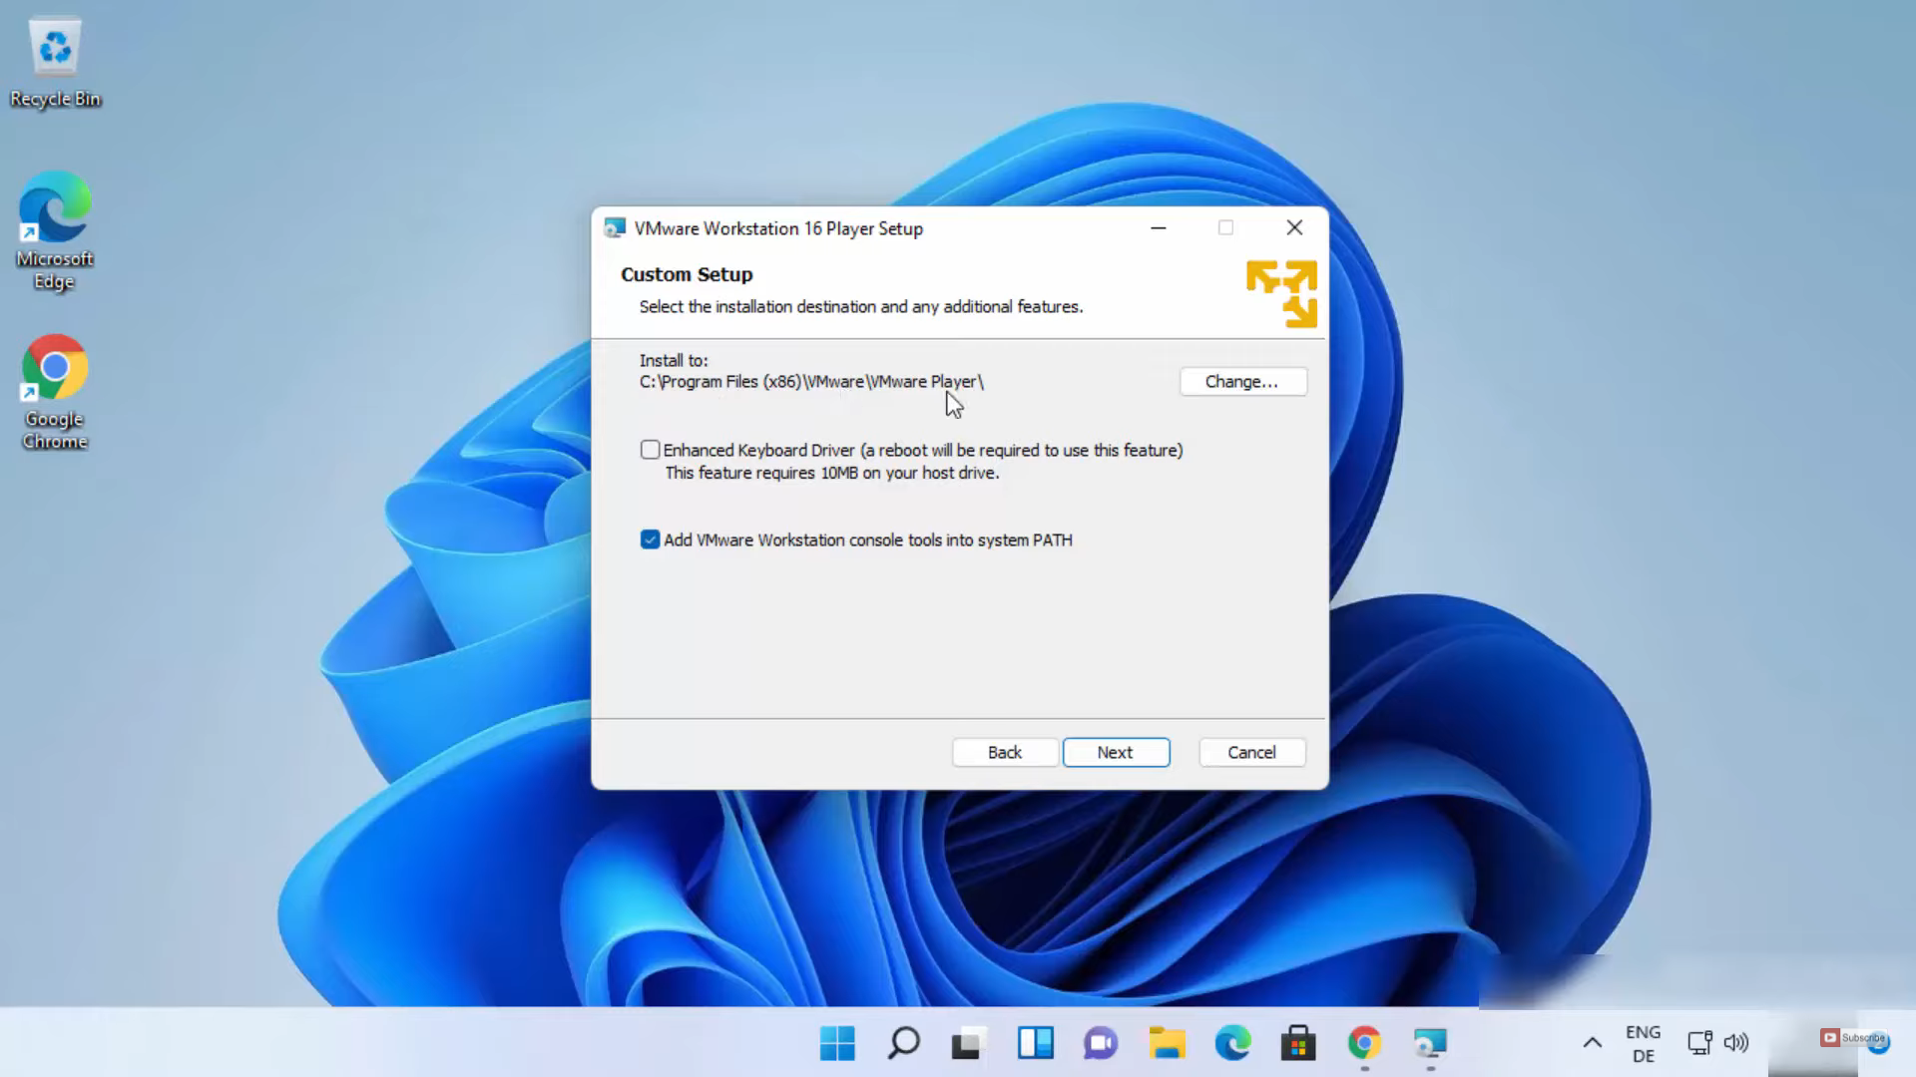Open Microsoft Store taskbar icon
Image resolution: width=1916 pixels, height=1077 pixels.
click(x=1298, y=1043)
